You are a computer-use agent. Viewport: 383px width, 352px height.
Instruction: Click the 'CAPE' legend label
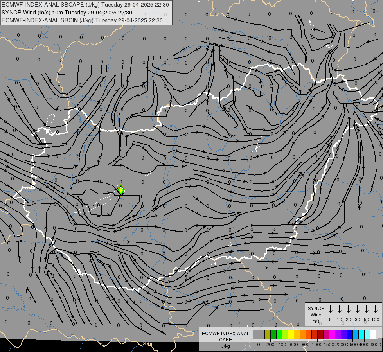(x=225, y=340)
